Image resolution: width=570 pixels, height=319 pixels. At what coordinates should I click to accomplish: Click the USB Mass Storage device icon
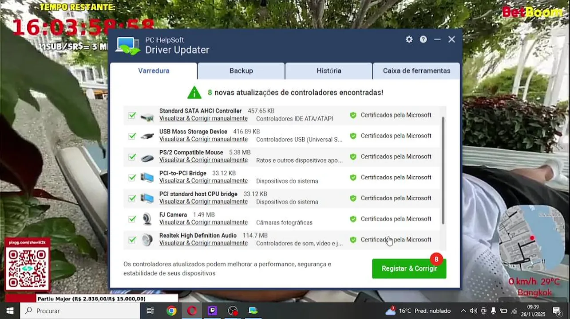coord(147,136)
